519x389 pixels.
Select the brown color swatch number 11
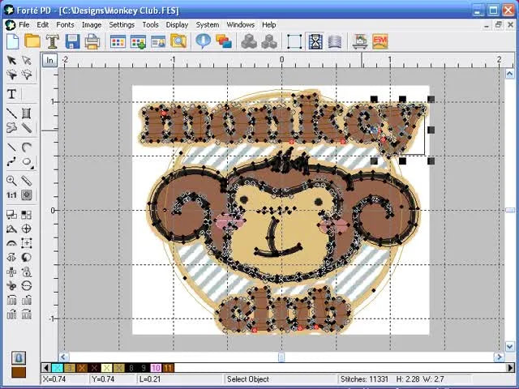tap(168, 368)
